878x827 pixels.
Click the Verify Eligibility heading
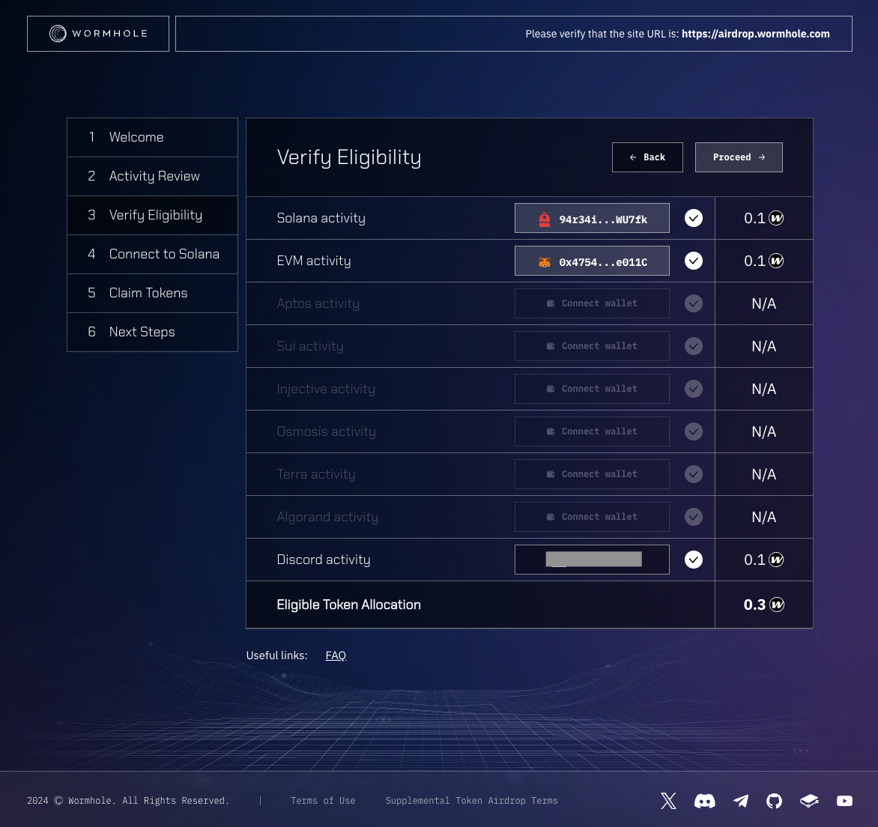(349, 157)
